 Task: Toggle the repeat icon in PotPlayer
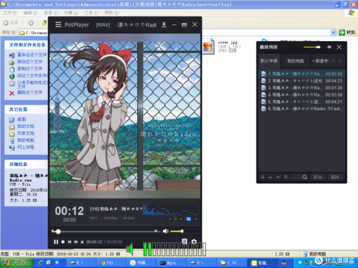tap(175, 219)
